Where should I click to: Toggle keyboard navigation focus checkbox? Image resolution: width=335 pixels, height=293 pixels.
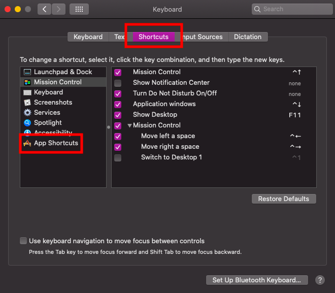click(23, 241)
